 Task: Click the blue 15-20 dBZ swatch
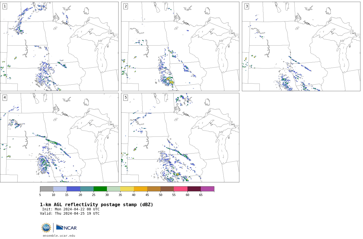(x=73, y=189)
